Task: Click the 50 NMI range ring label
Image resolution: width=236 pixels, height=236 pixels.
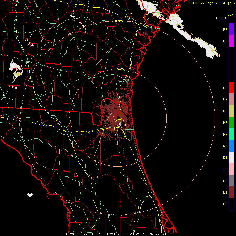Action: pos(118,69)
